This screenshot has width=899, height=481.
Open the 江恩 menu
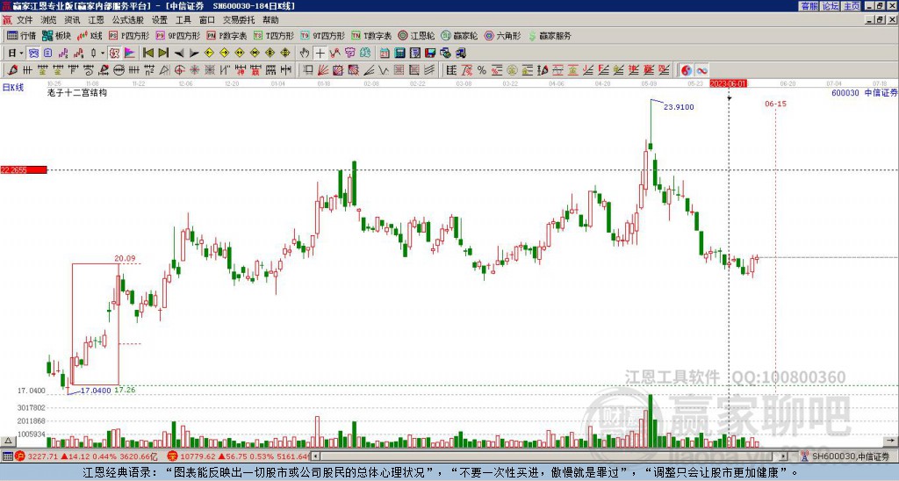pyautogui.click(x=96, y=20)
